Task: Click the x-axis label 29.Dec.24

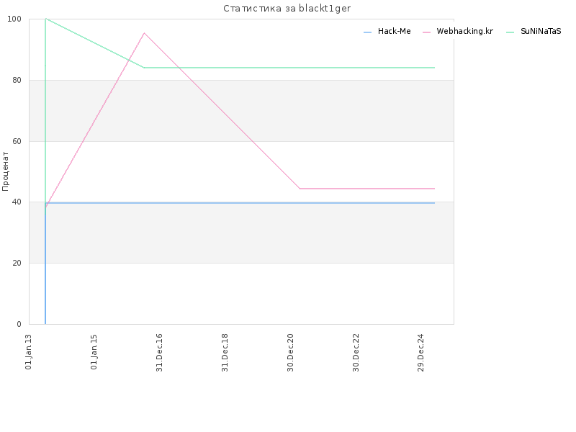Action: [421, 353]
